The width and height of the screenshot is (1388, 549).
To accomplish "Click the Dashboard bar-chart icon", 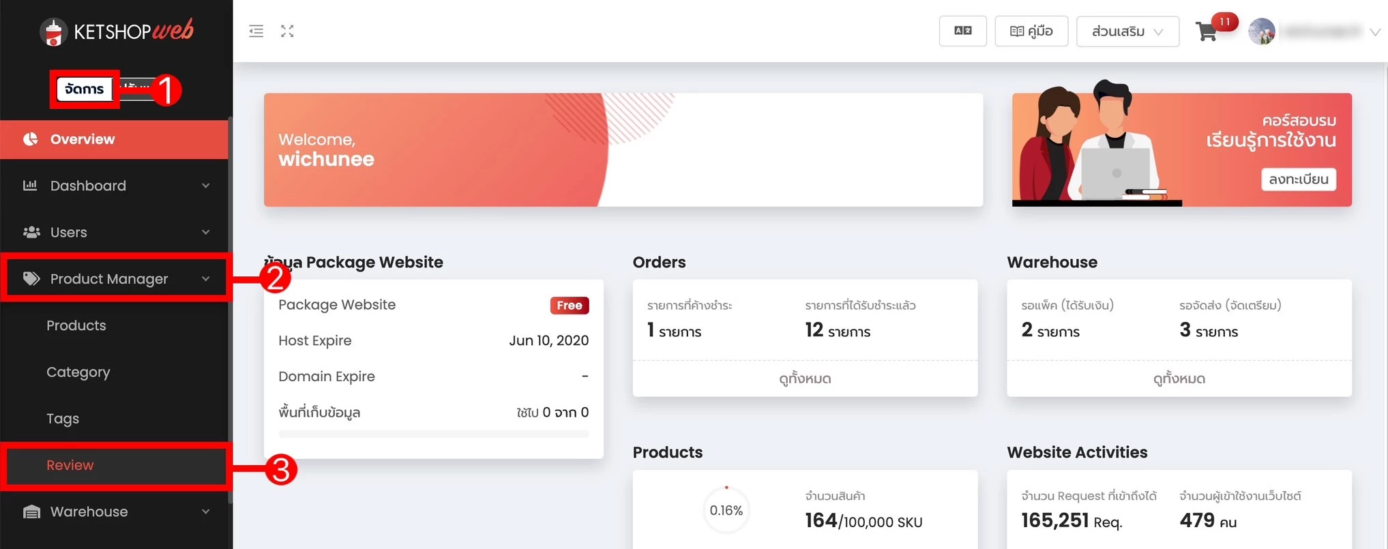I will [x=30, y=186].
